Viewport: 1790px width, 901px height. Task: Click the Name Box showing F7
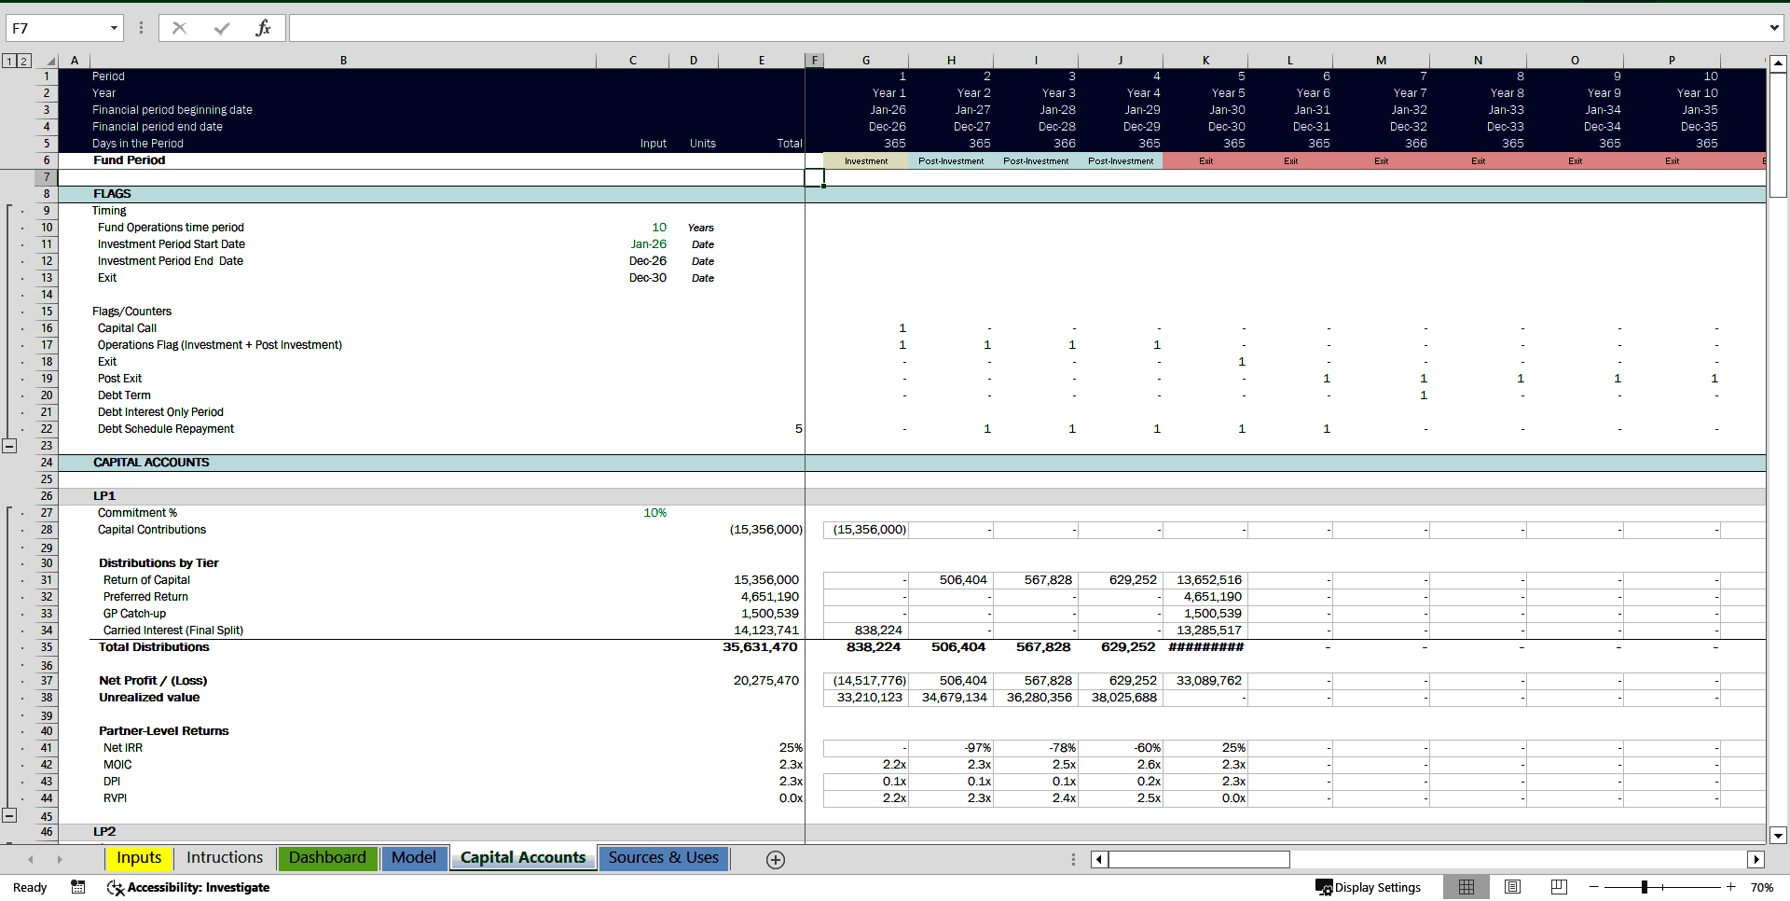tap(56, 28)
